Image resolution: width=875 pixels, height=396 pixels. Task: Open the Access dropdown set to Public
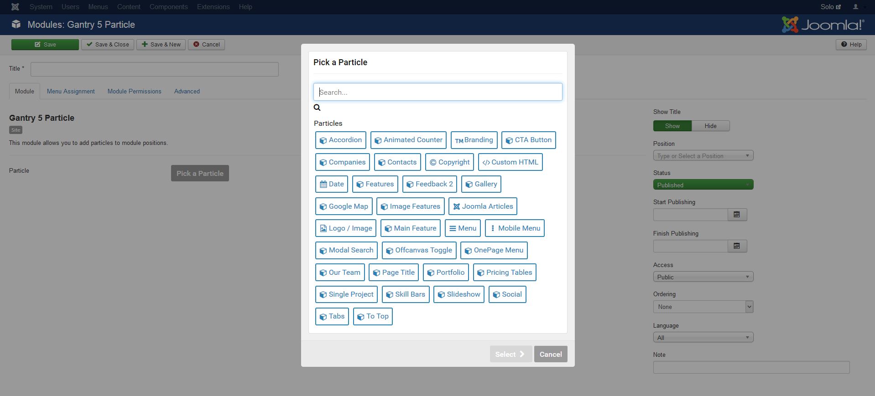[x=703, y=277]
